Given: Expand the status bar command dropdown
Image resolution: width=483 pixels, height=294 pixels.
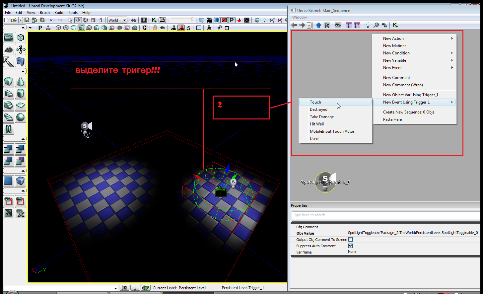Looking at the screenshot, I should 115,288.
